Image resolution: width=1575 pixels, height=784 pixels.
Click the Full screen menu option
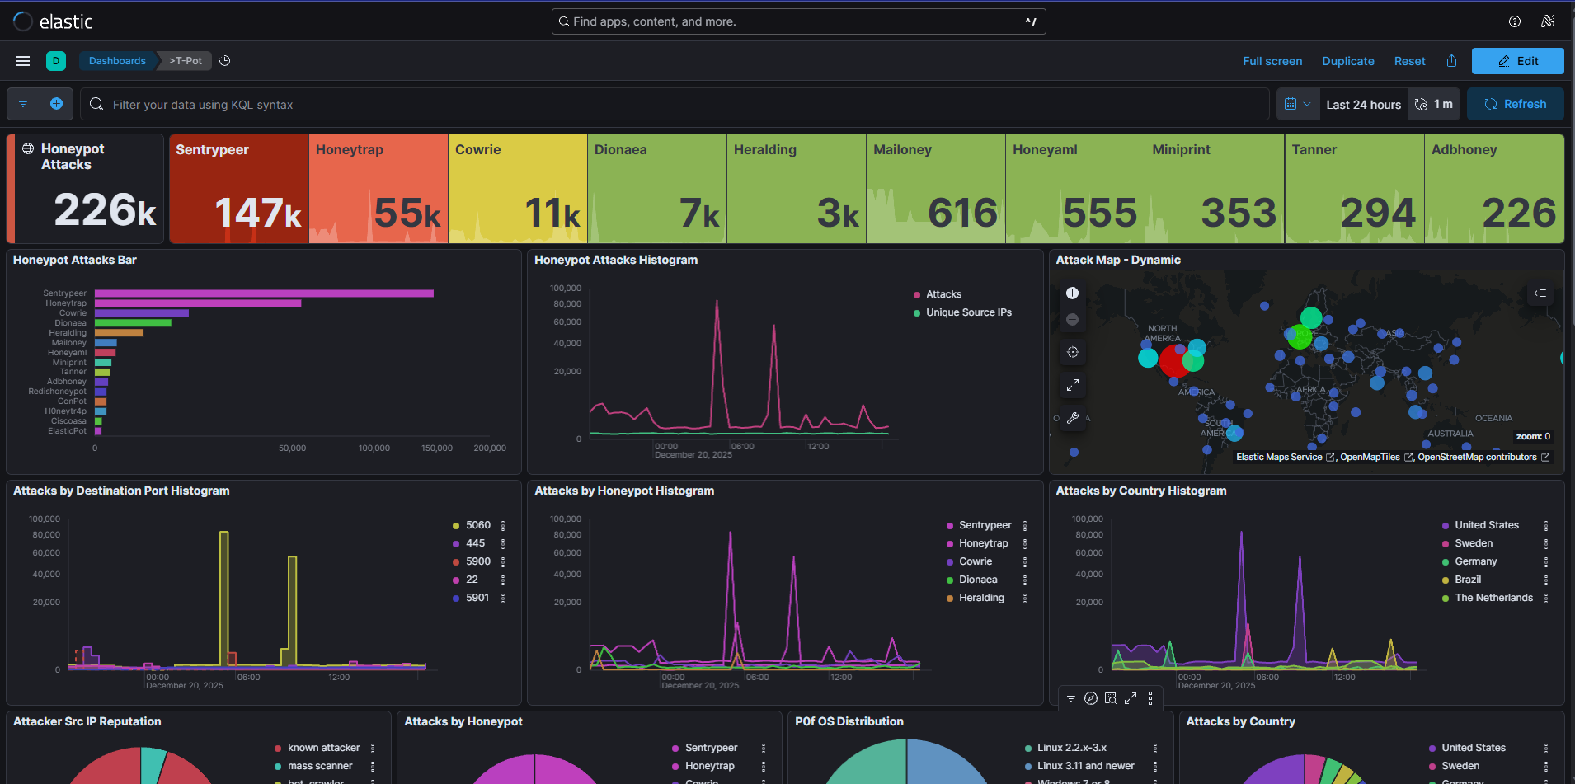pos(1272,61)
